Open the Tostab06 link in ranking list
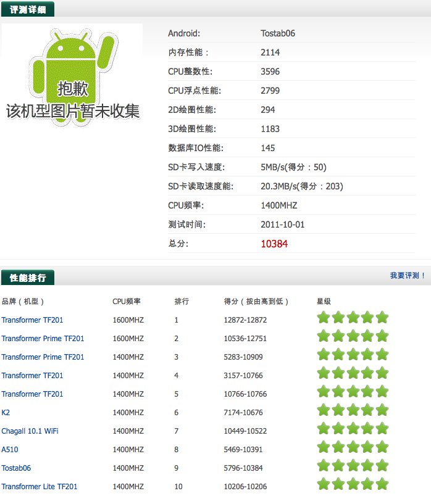 [x=16, y=468]
